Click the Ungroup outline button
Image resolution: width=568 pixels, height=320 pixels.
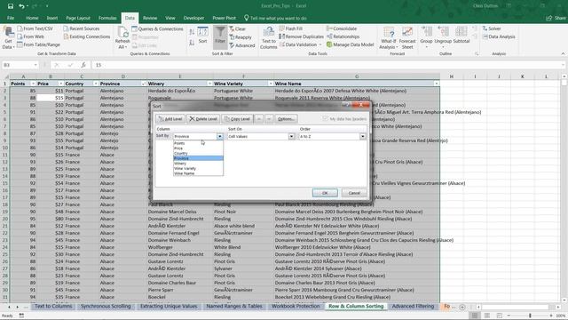(443, 37)
